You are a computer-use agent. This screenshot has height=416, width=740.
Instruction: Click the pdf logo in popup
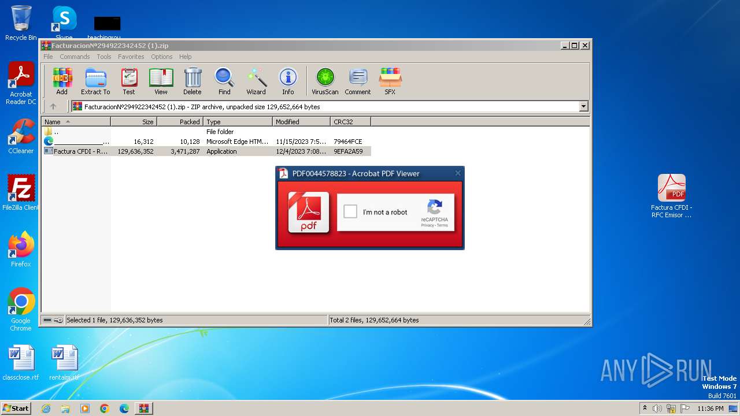309,212
